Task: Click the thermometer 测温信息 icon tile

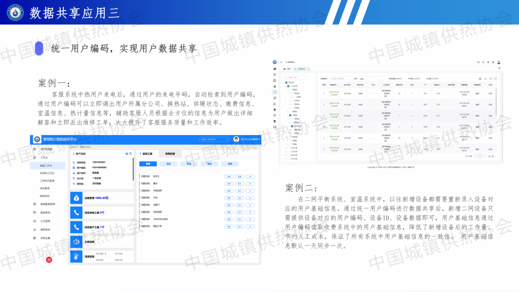Action: [x=76, y=257]
